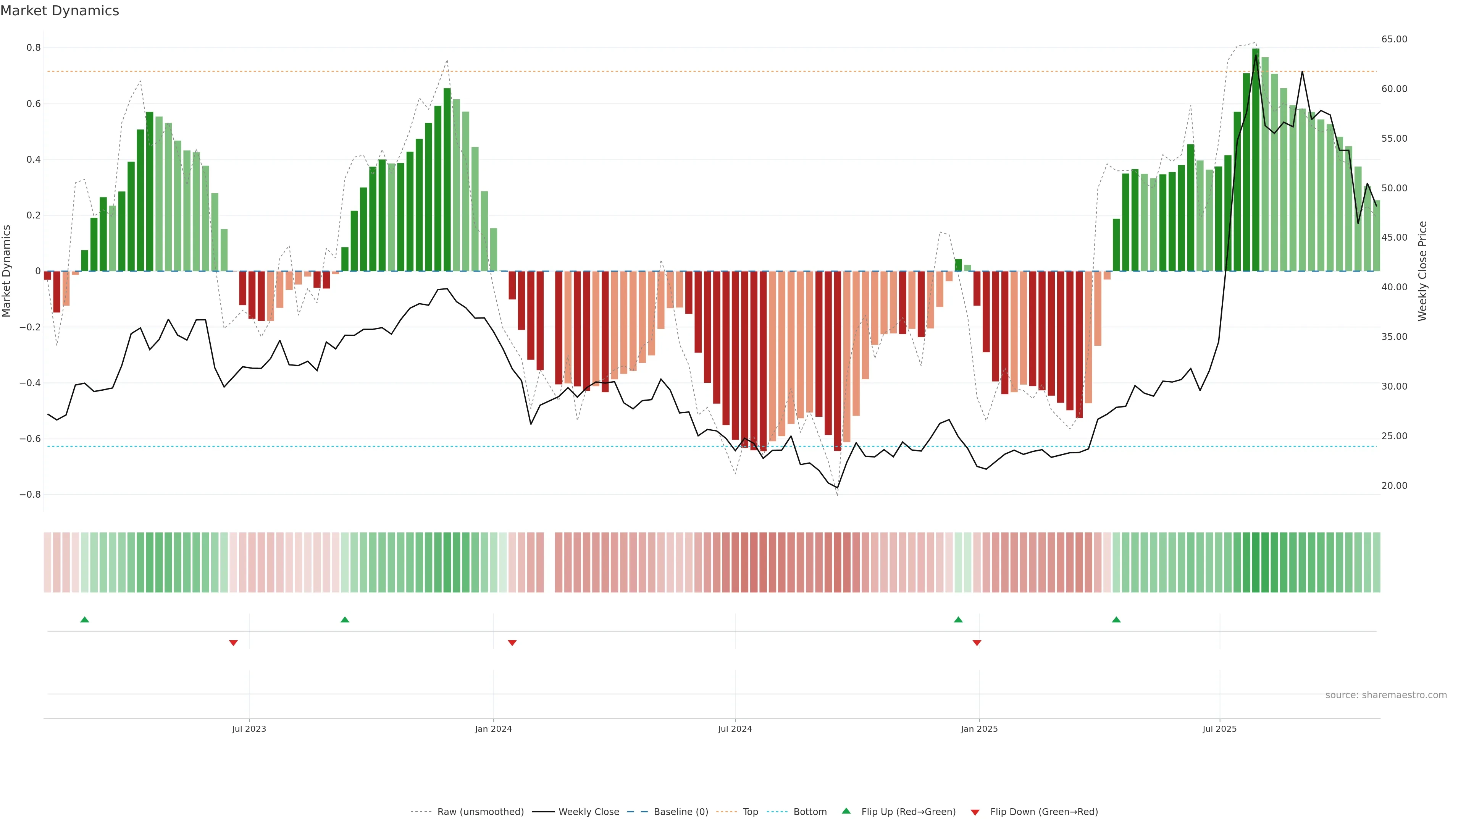1466x825 pixels.
Task: Click the flip-up triangle before Jan 2025
Action: point(958,620)
